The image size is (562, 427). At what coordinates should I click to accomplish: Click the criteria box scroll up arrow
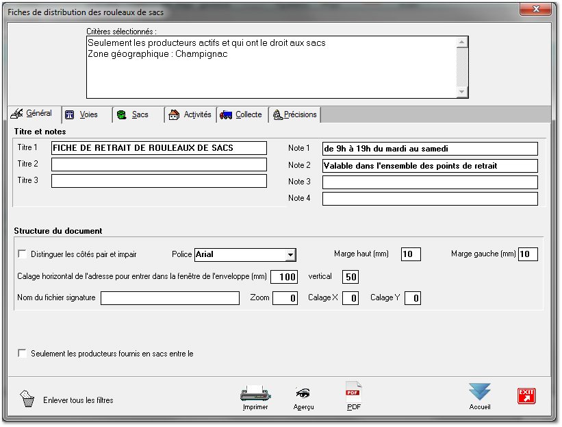(x=462, y=42)
